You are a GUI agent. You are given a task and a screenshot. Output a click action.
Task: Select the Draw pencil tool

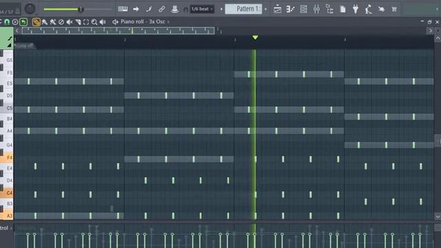(36, 22)
